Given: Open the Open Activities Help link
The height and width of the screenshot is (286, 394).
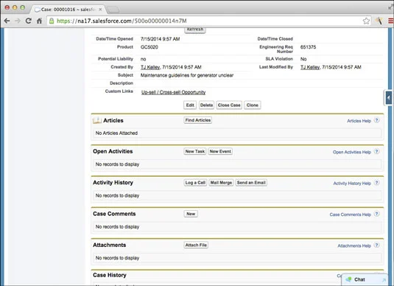Looking at the screenshot, I should click(x=352, y=152).
